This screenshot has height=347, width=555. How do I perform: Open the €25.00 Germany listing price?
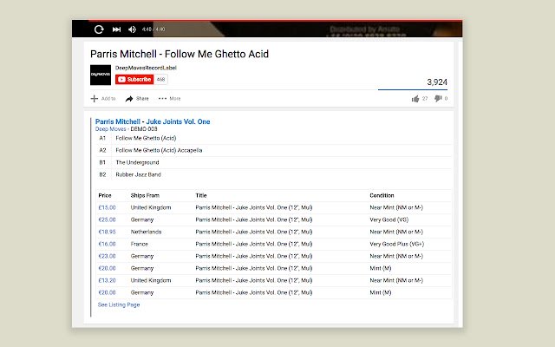(107, 219)
